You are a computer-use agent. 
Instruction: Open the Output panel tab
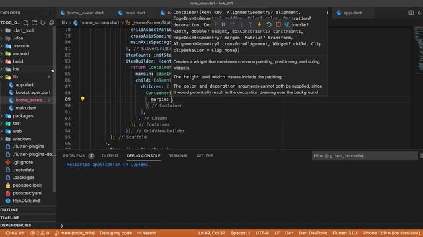tap(110, 156)
